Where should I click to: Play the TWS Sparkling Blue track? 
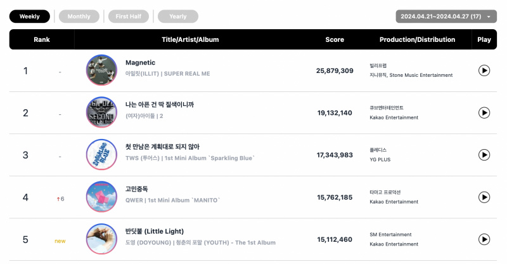tap(484, 155)
